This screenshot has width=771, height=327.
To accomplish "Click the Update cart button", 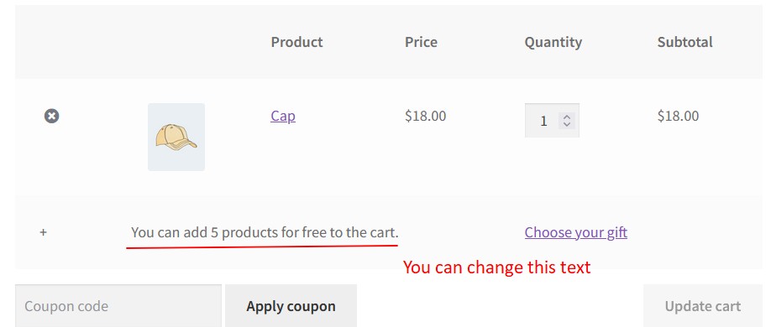I will tap(703, 306).
